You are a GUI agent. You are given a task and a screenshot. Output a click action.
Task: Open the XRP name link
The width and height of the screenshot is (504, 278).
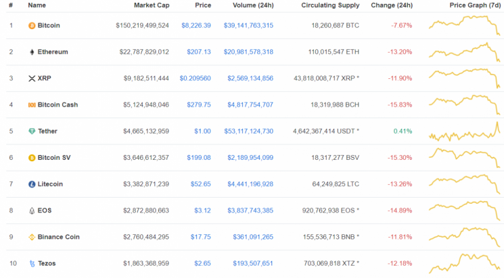coord(45,78)
